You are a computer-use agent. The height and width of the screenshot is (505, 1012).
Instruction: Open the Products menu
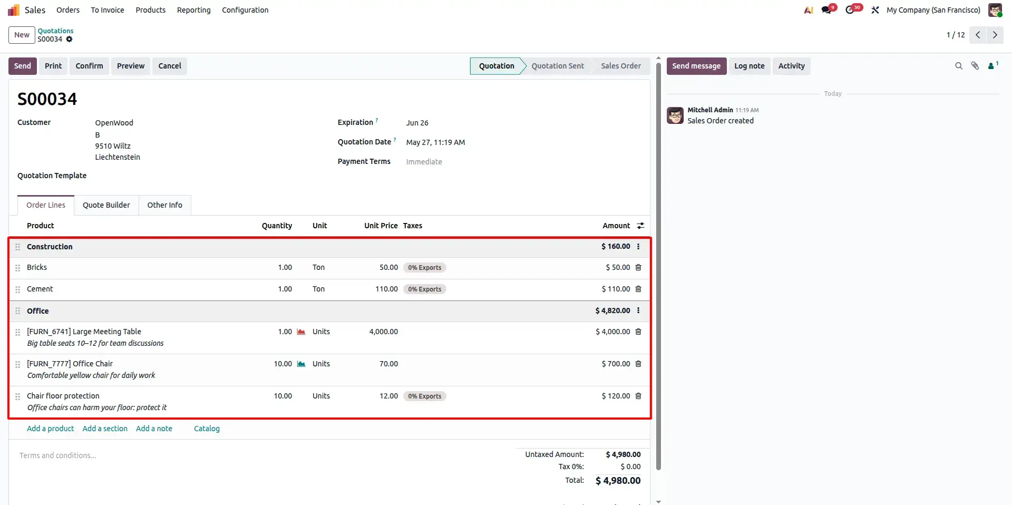(x=151, y=10)
